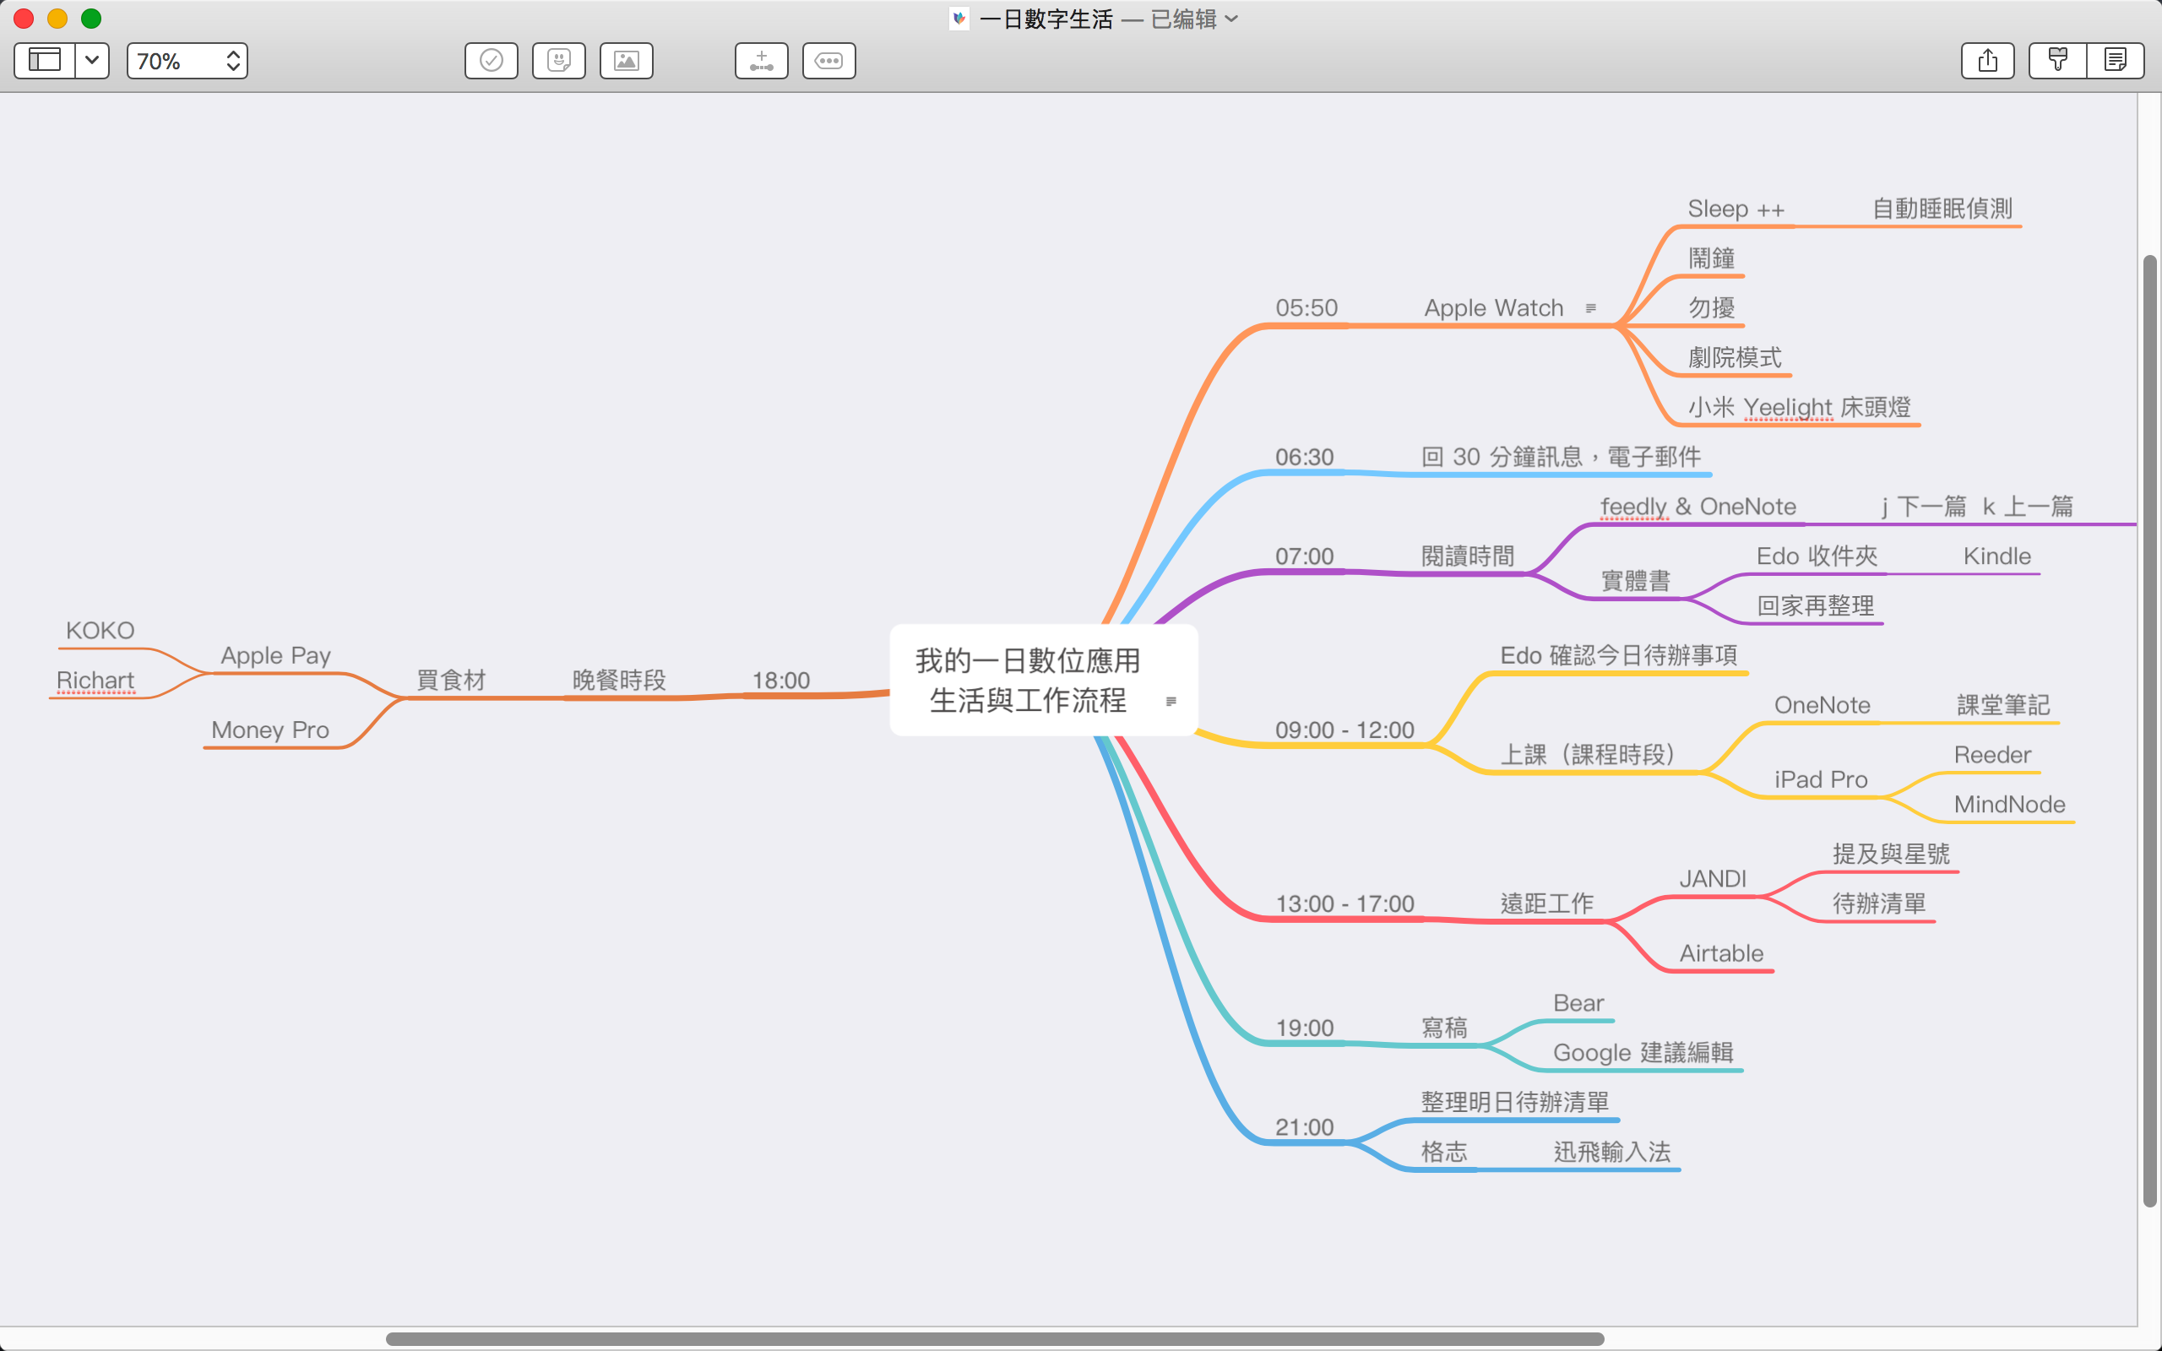The image size is (2162, 1351).
Task: Select the Airtable node
Action: point(1721,954)
